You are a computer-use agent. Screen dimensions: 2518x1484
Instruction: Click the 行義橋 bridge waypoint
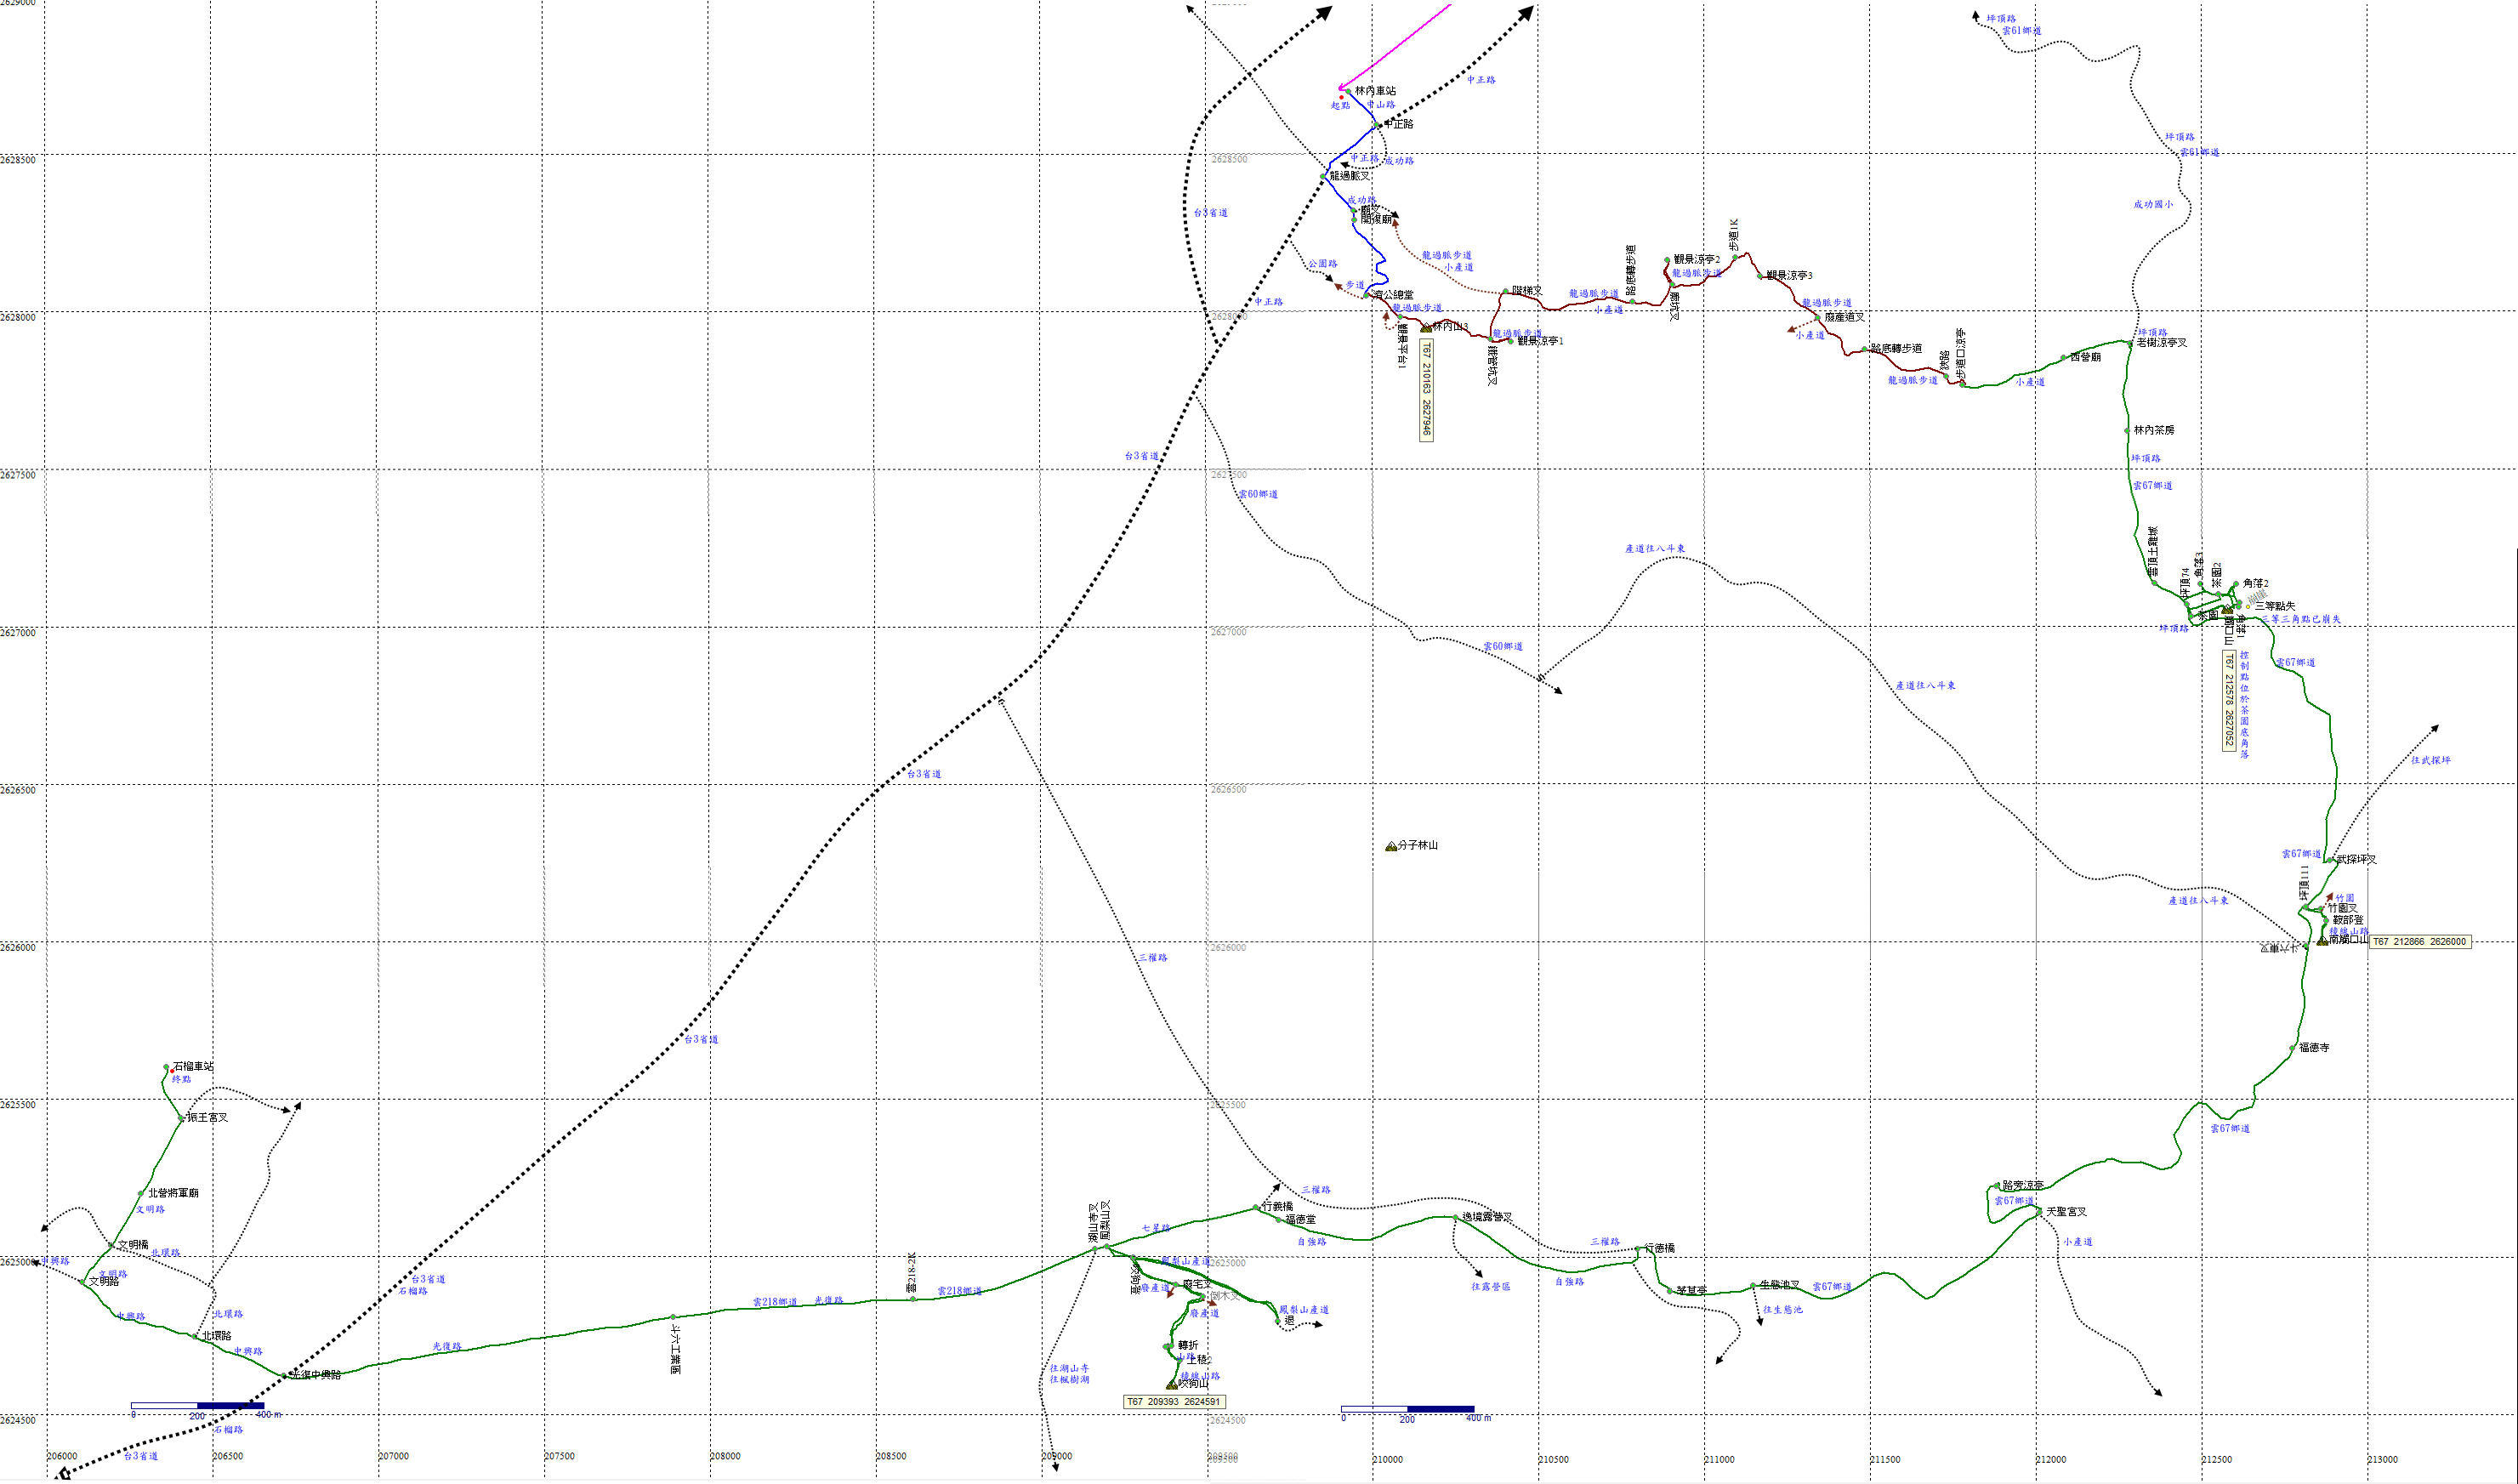(1256, 1208)
